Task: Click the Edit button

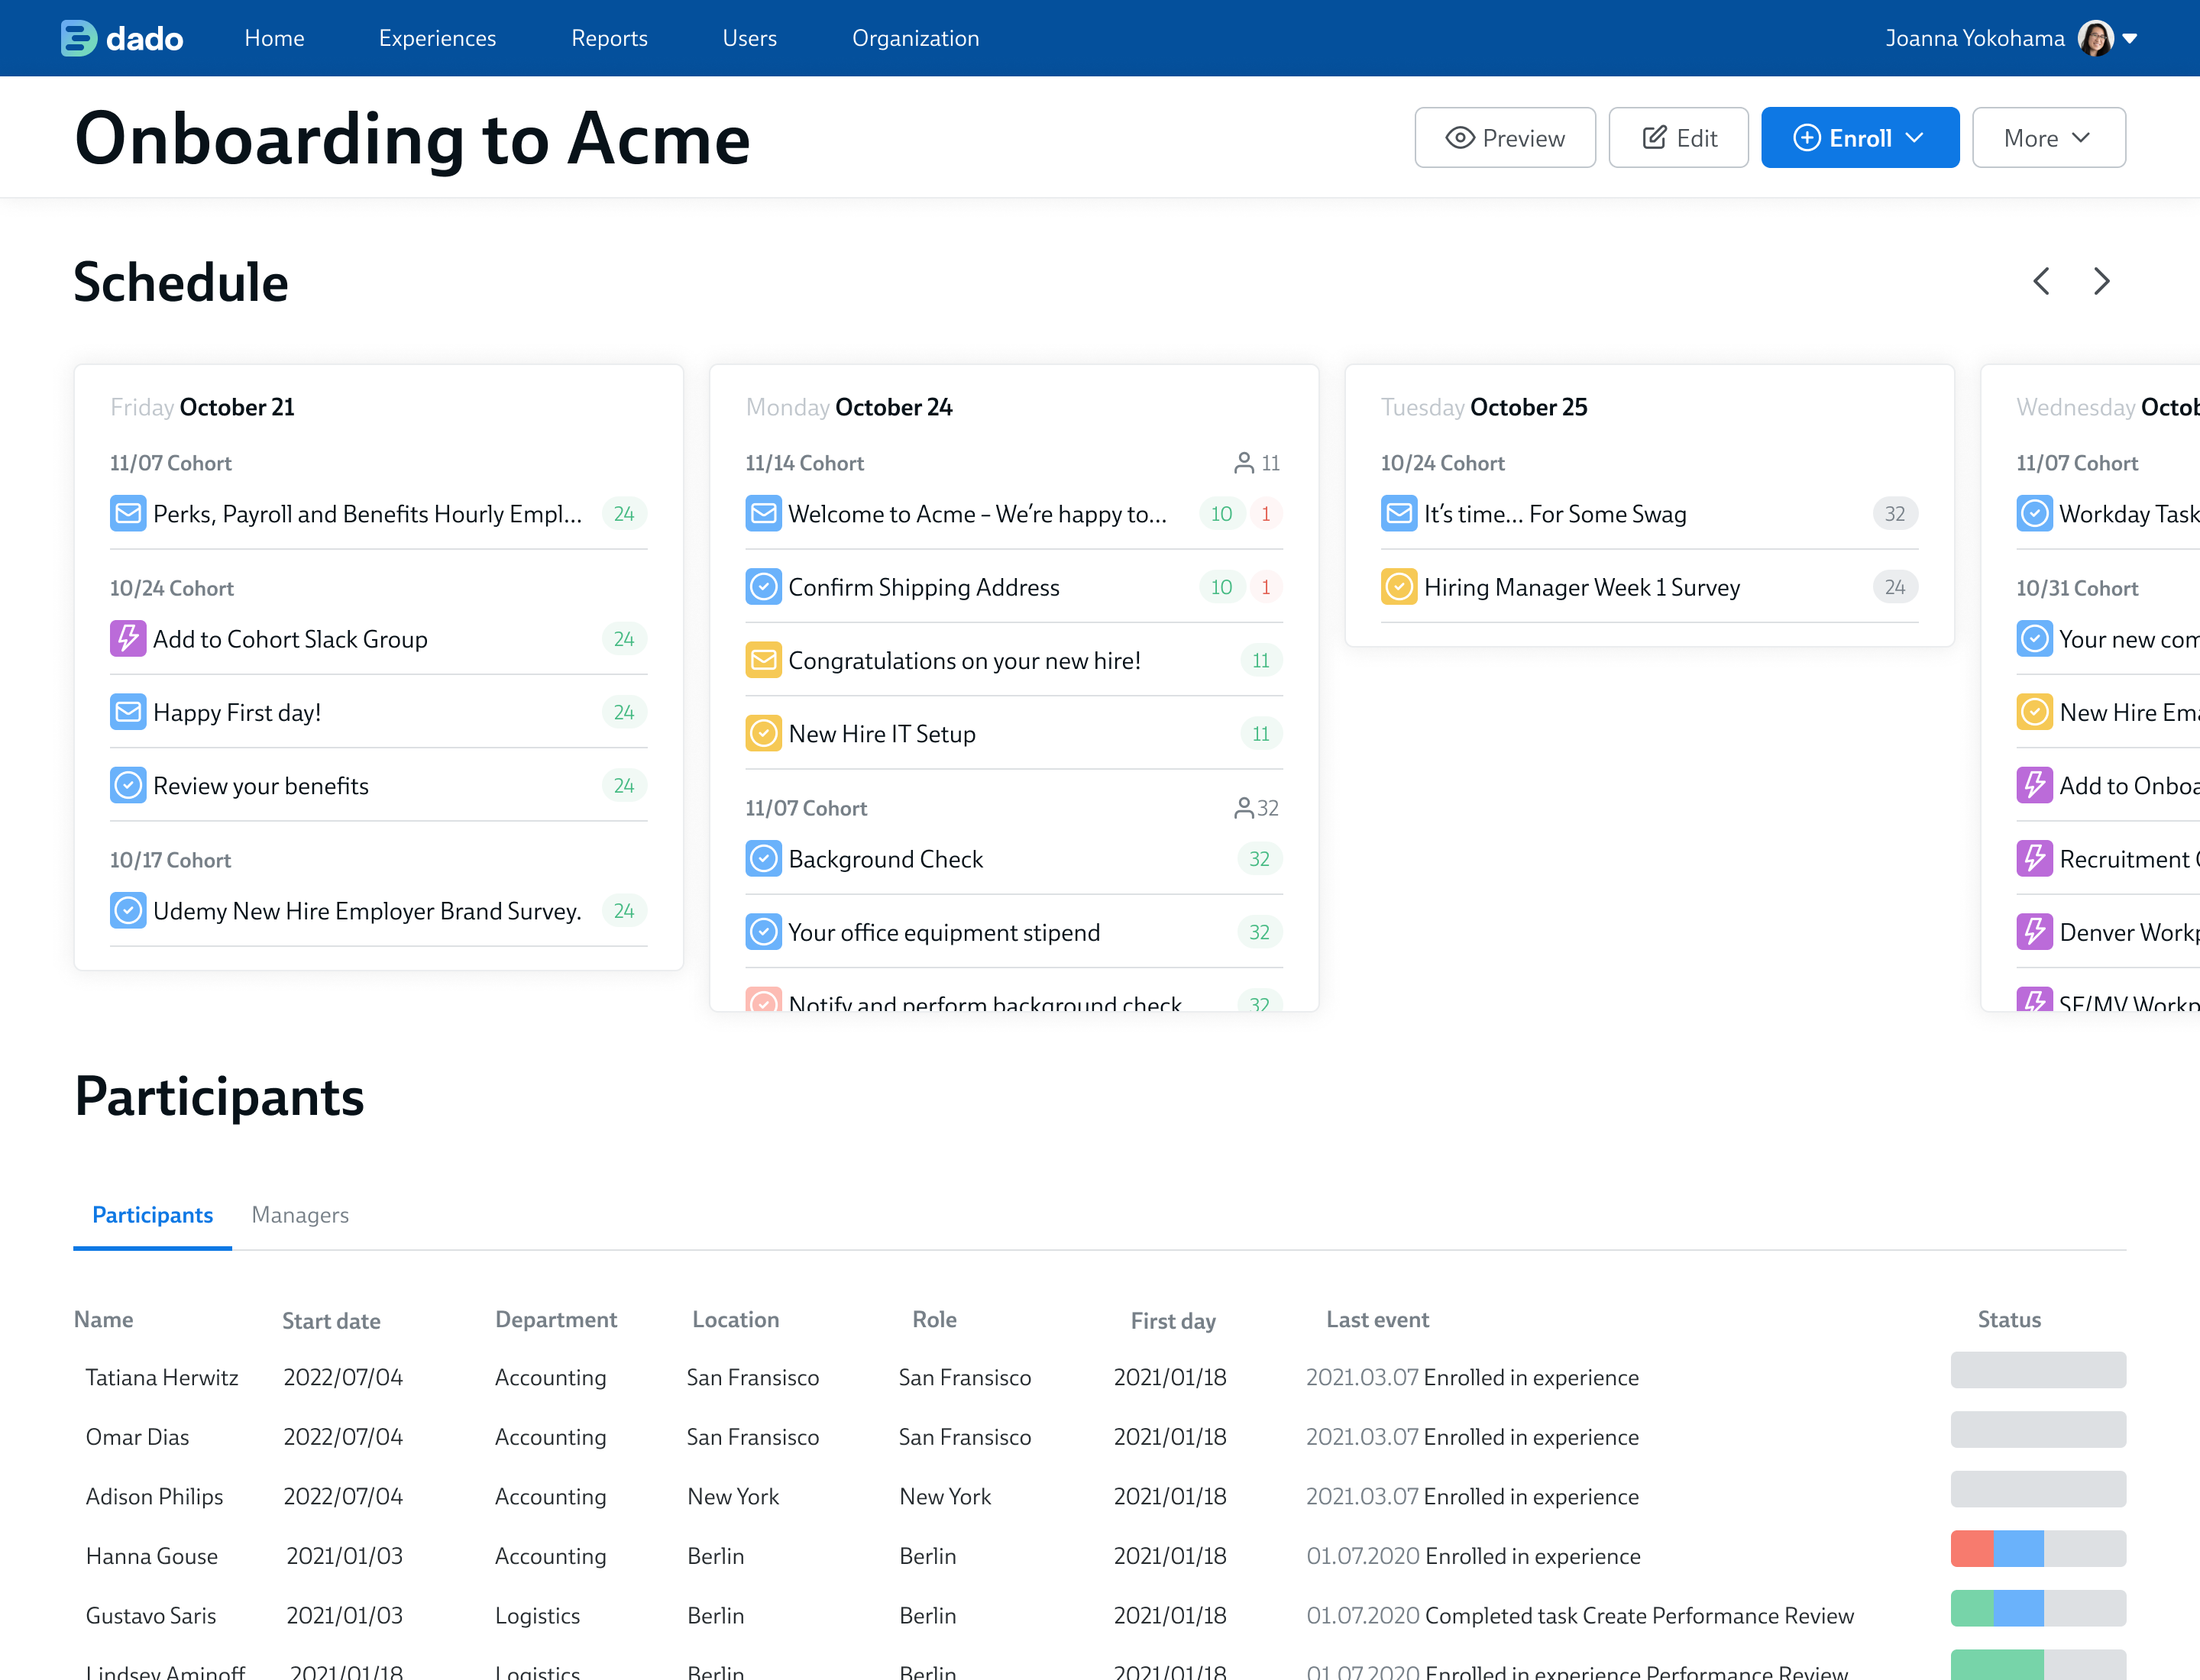Action: click(1677, 138)
